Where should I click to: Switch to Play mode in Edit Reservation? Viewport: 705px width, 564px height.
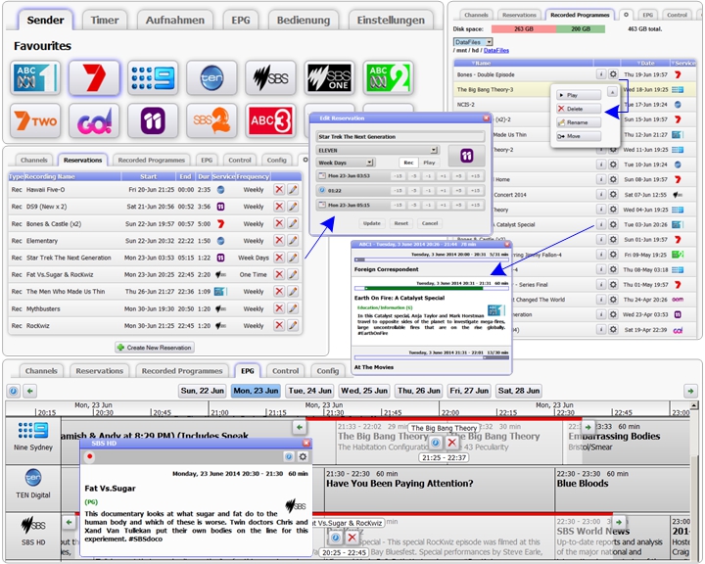pyautogui.click(x=429, y=163)
